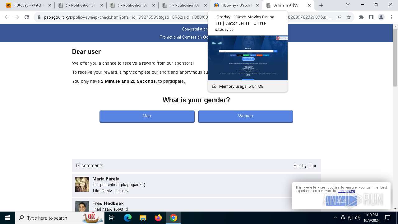
Task: Switch to third Notification tab
Action: click(132, 5)
